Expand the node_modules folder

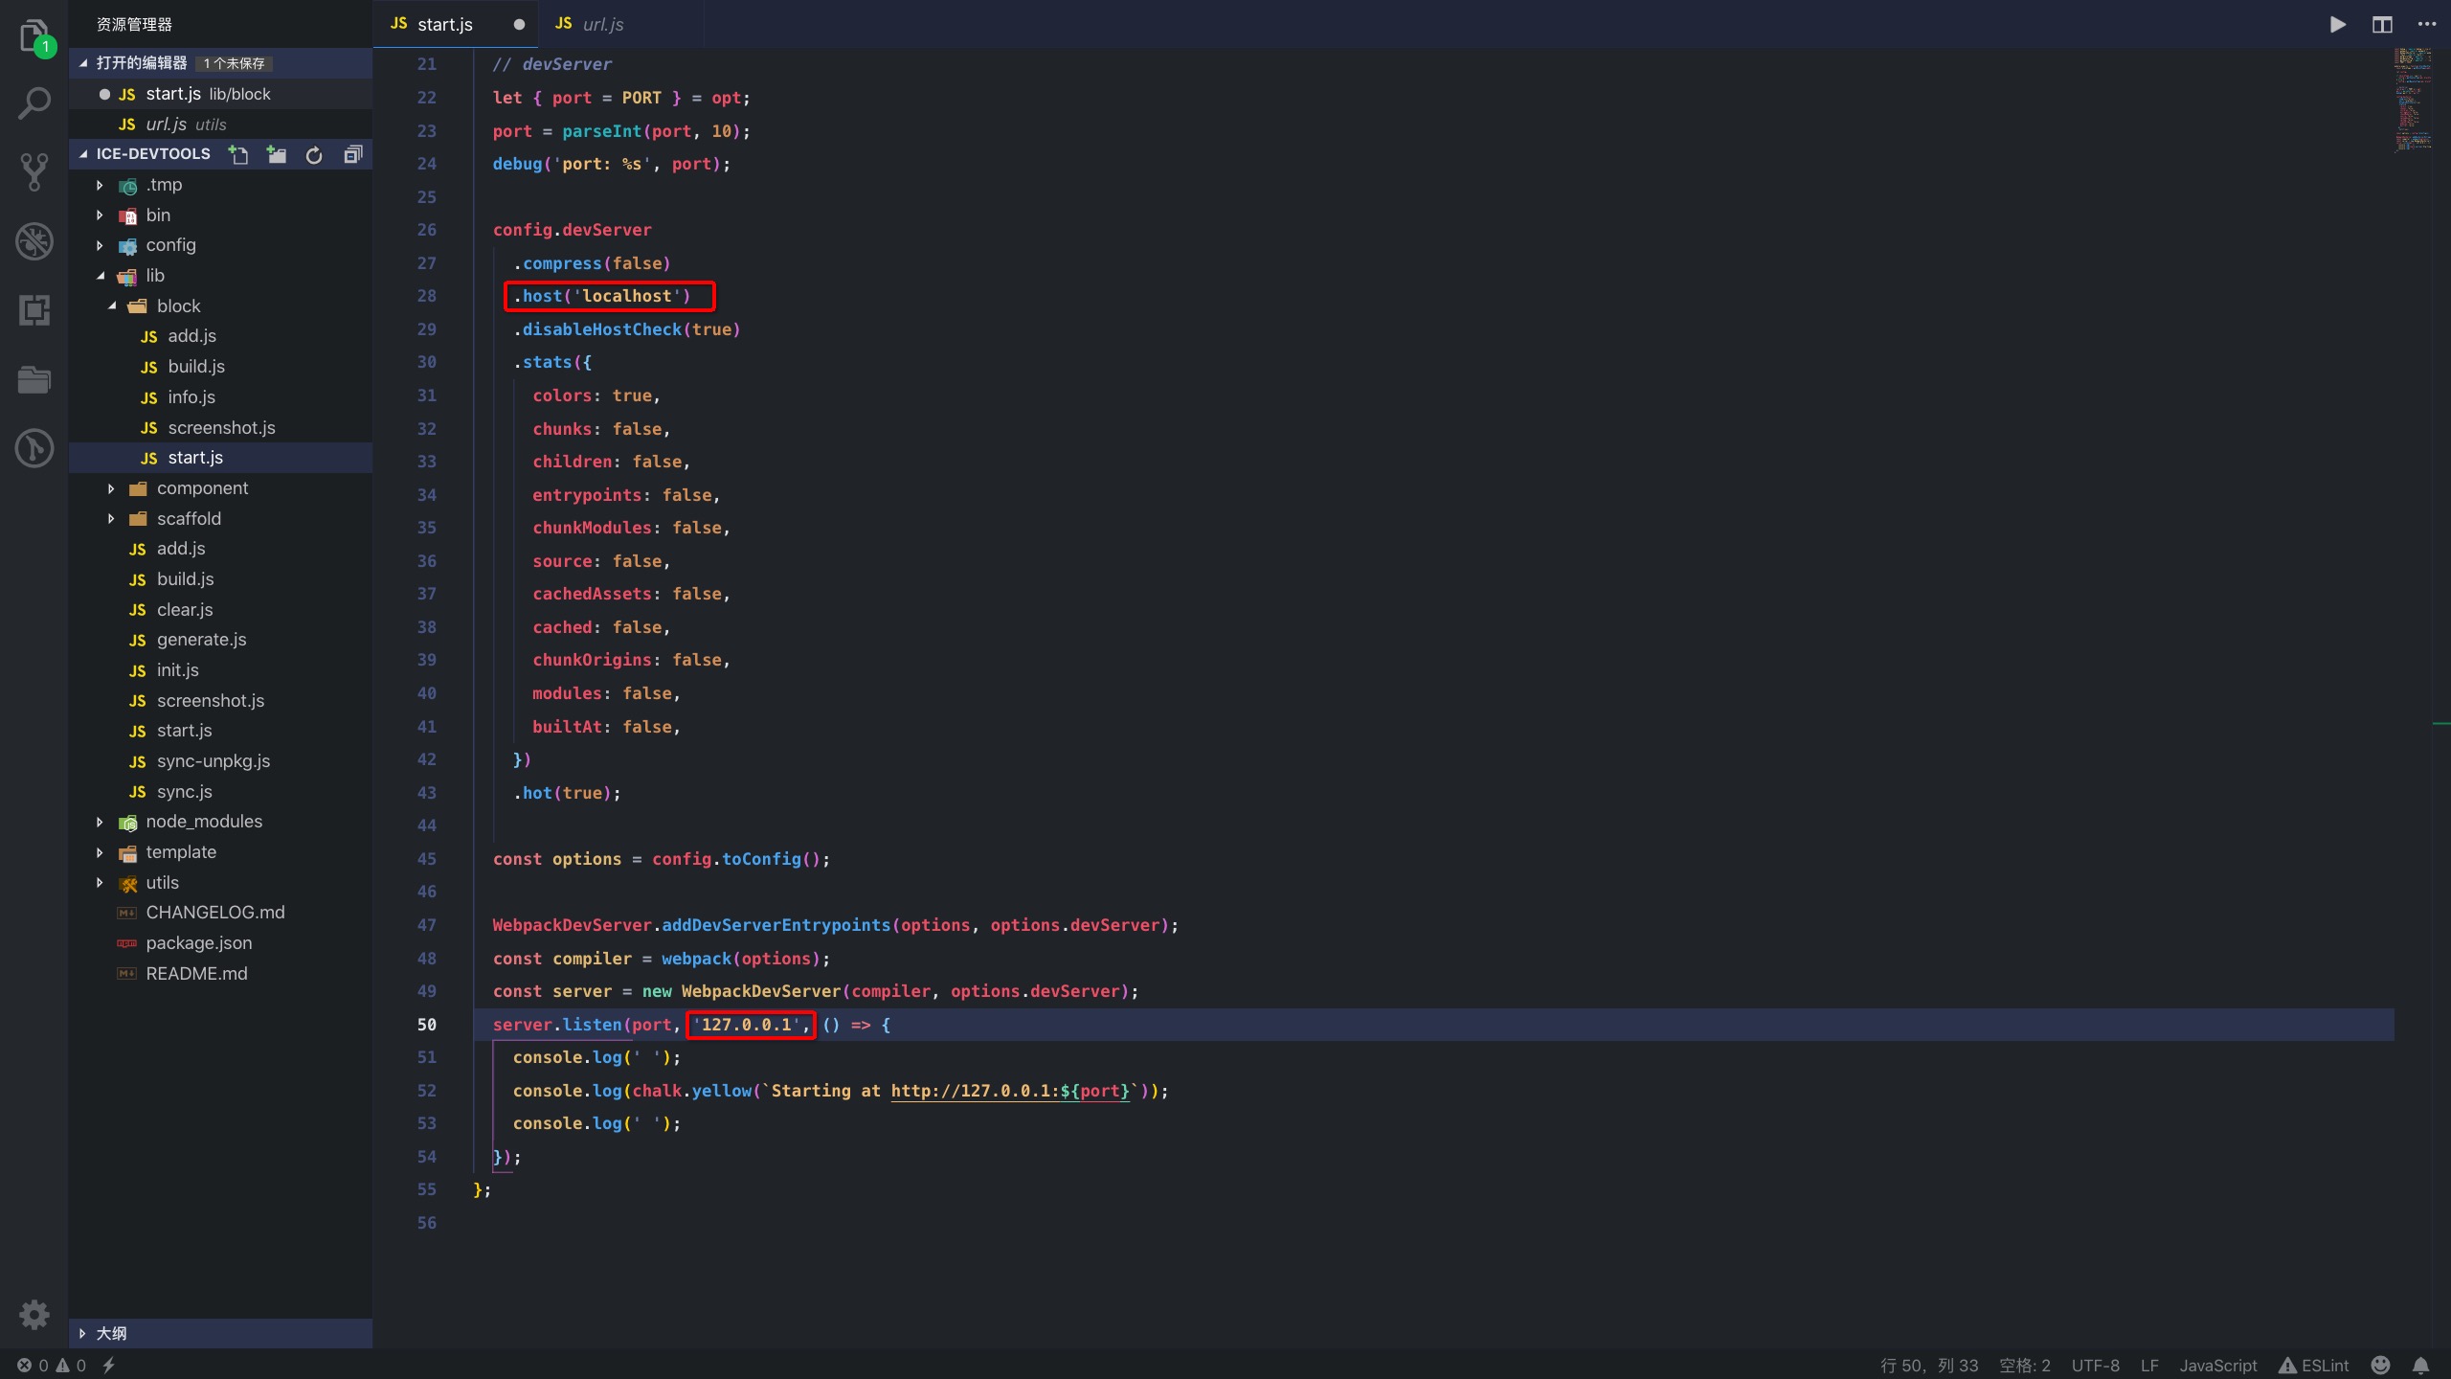tap(204, 821)
